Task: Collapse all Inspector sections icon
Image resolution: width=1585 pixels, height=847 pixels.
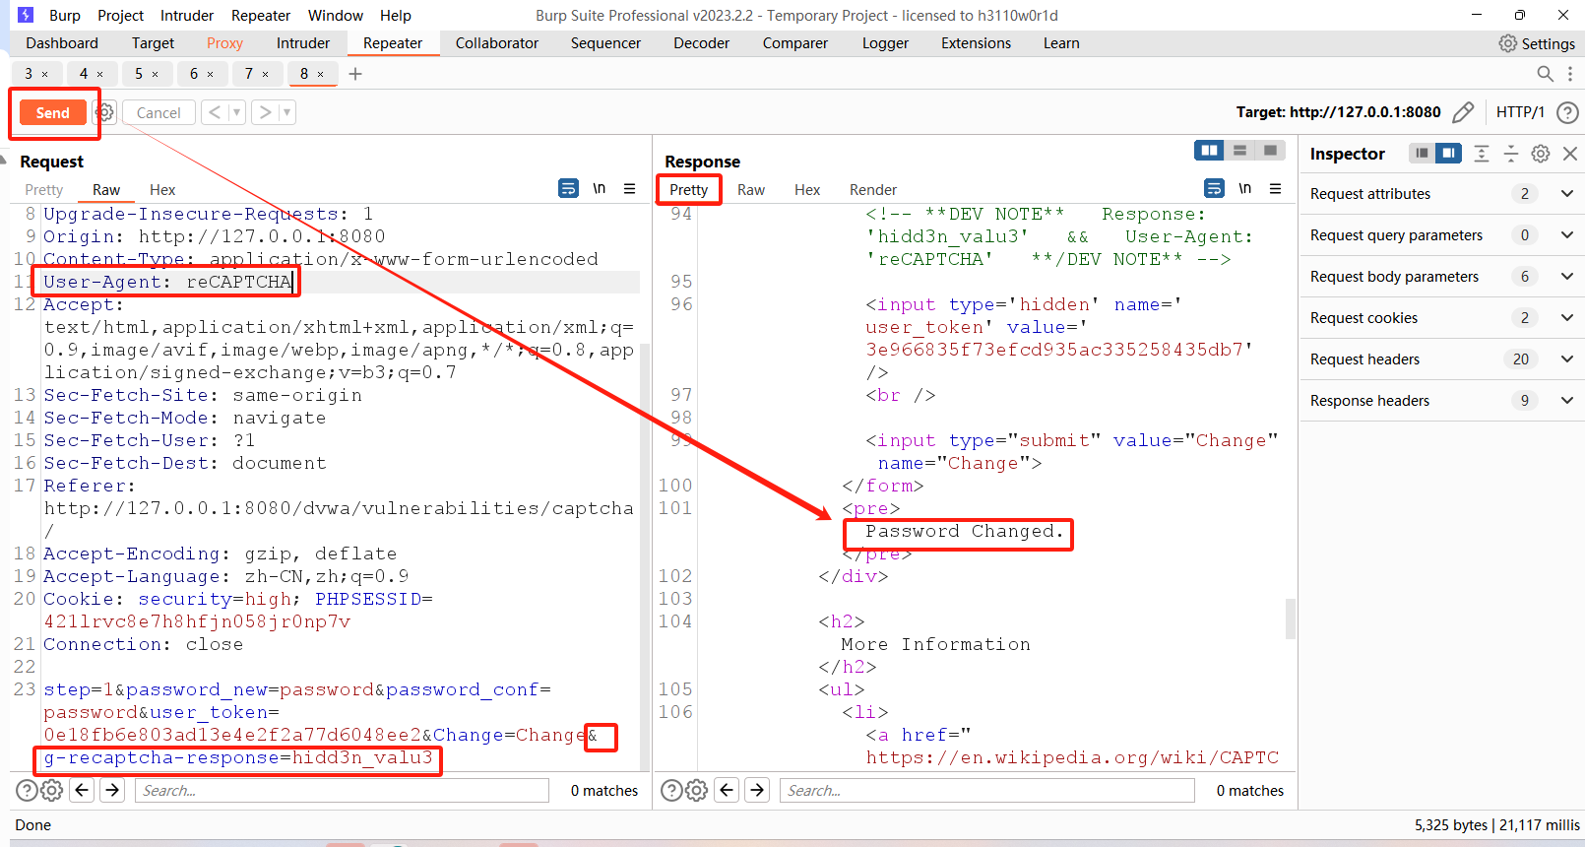Action: (1511, 153)
